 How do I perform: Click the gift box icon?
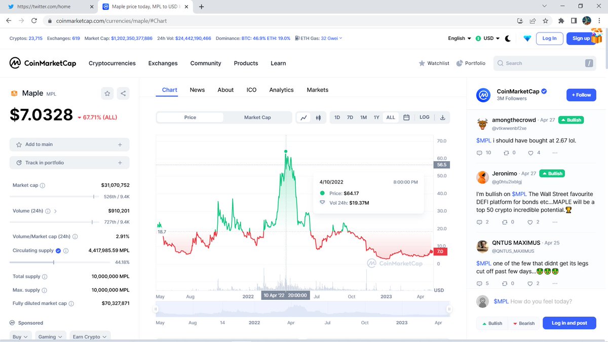(596, 35)
